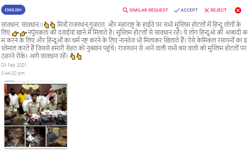The height and width of the screenshot is (152, 249).
Task: Click the pointing-right emojis before नपुंसकता
Action: [x=19, y=33]
